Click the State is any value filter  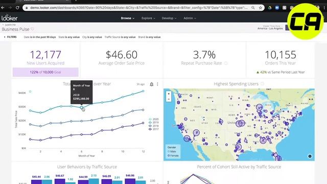pyautogui.click(x=69, y=37)
